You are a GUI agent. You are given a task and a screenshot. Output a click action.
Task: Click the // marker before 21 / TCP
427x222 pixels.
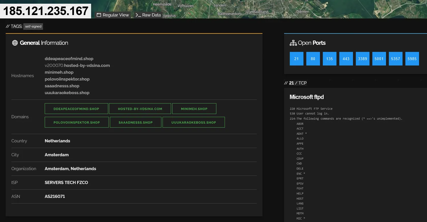(286, 83)
